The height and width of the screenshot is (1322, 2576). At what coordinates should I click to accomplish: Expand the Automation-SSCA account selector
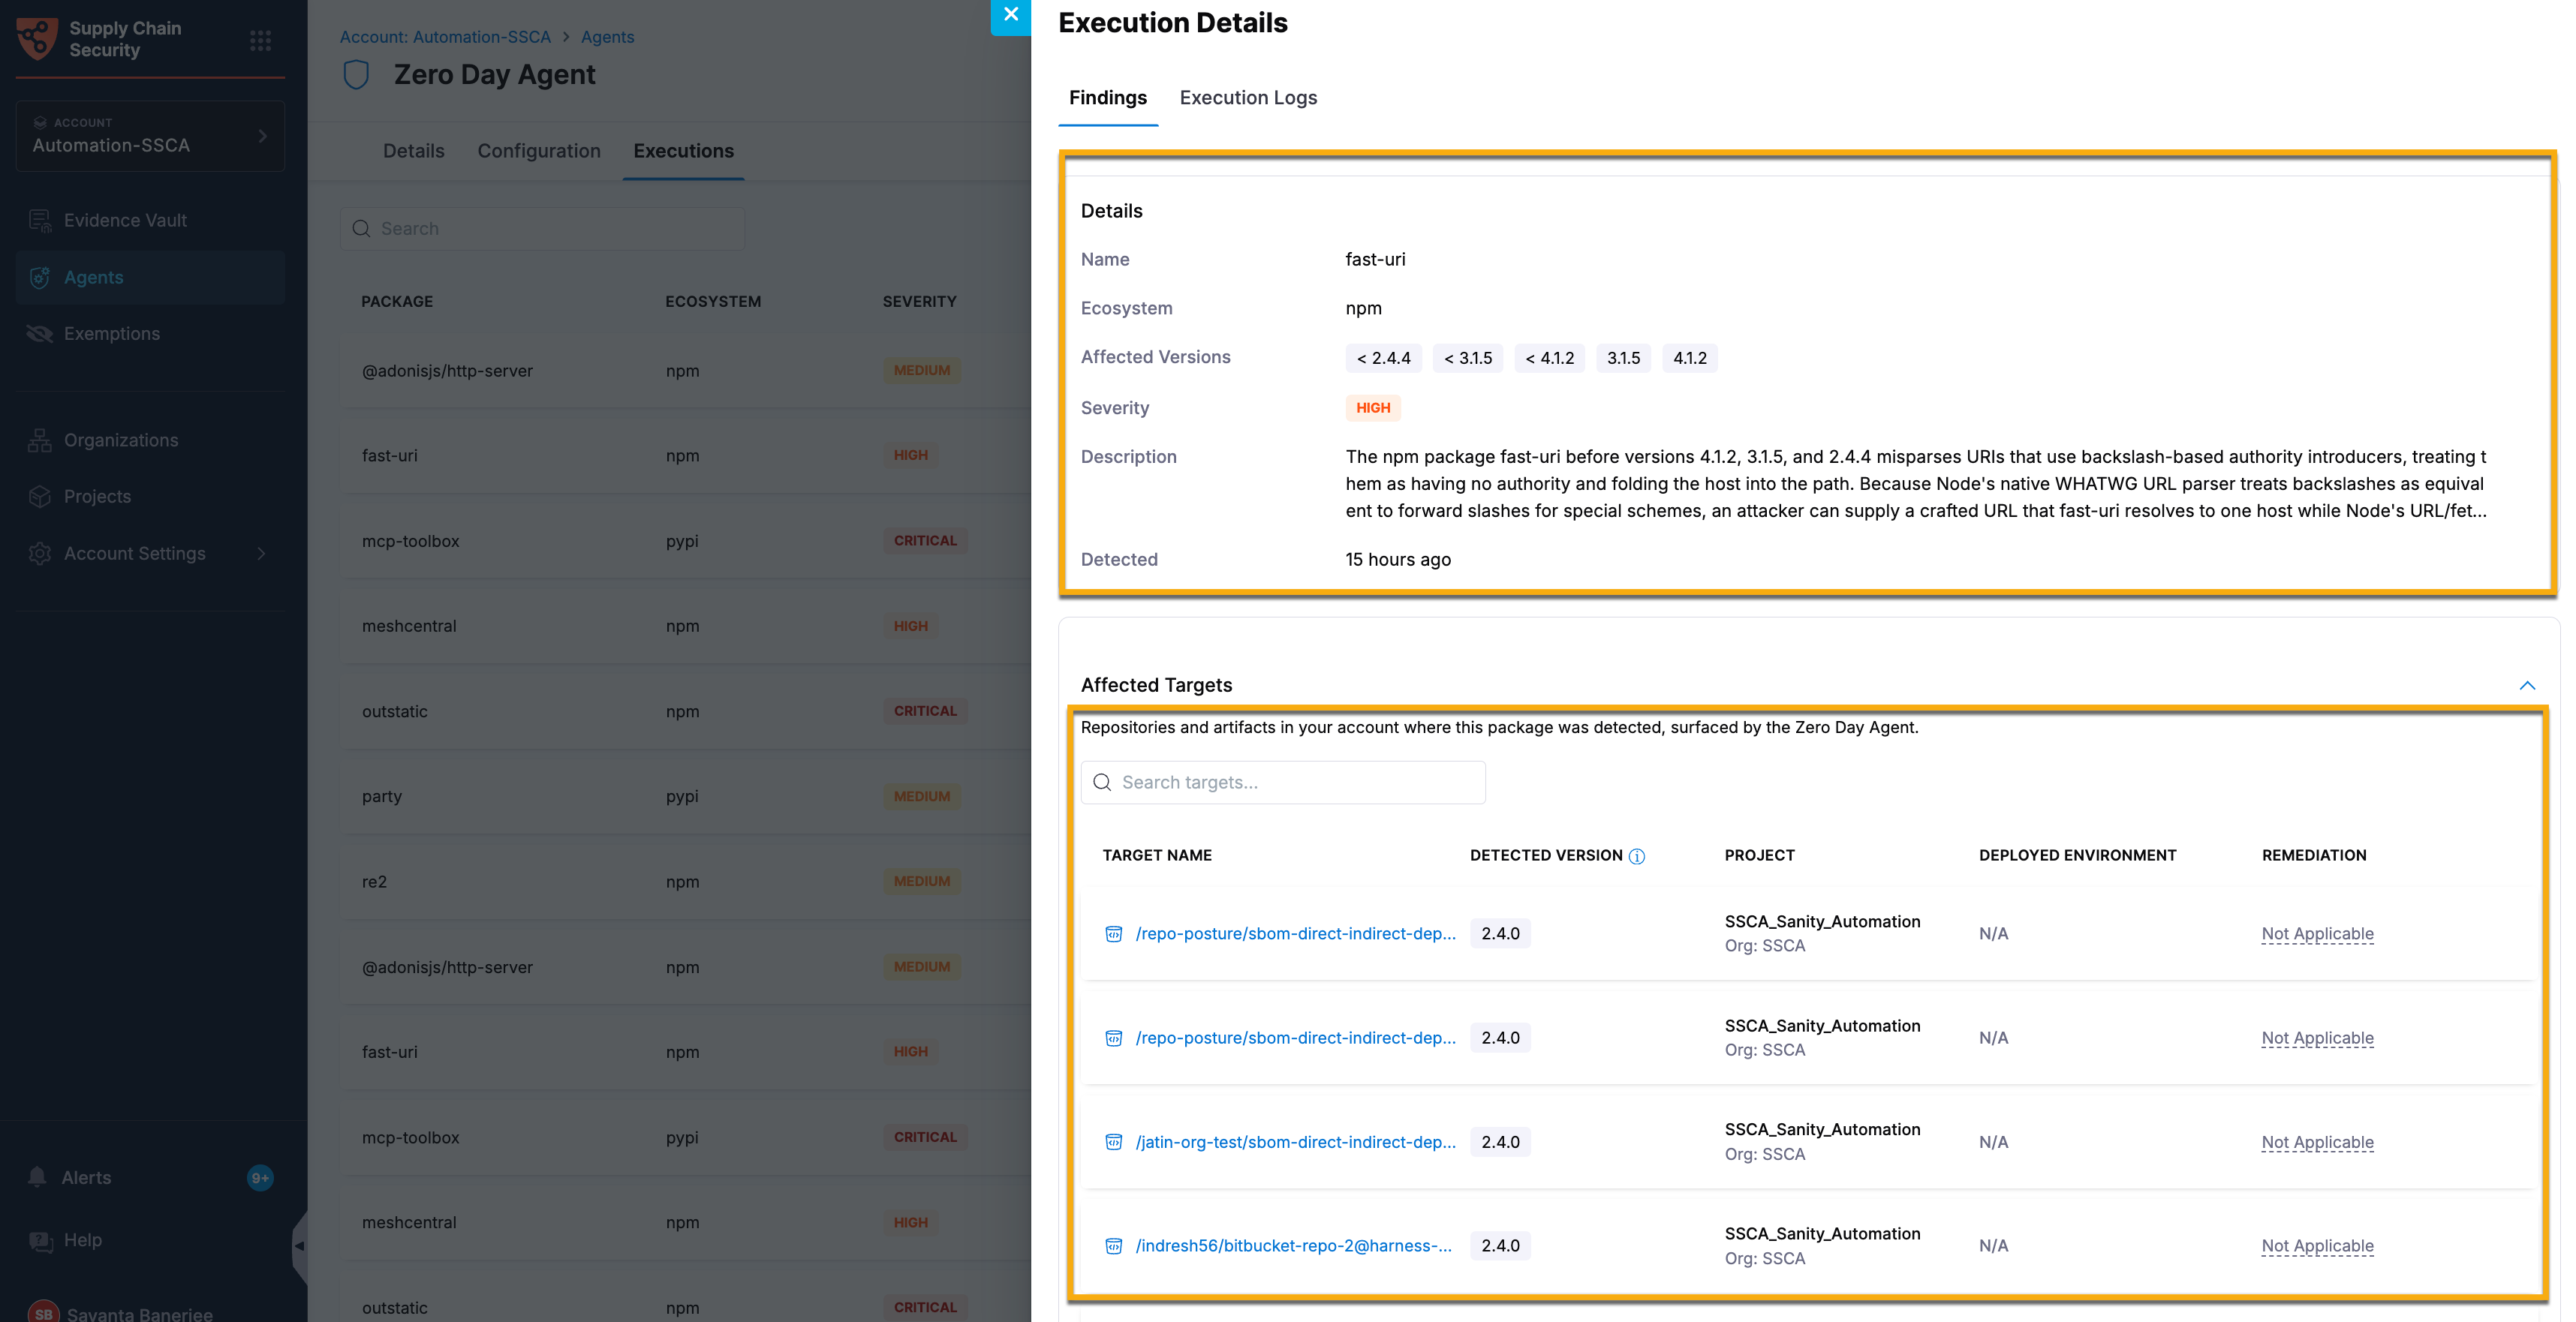(151, 136)
